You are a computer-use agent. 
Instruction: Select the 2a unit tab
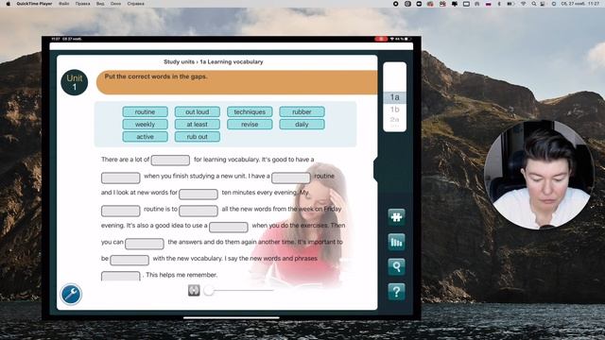[394, 120]
